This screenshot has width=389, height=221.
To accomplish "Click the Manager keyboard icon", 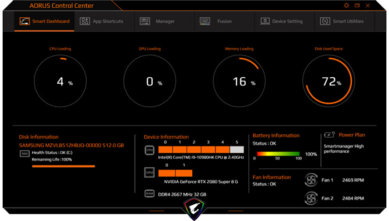I will (144, 21).
